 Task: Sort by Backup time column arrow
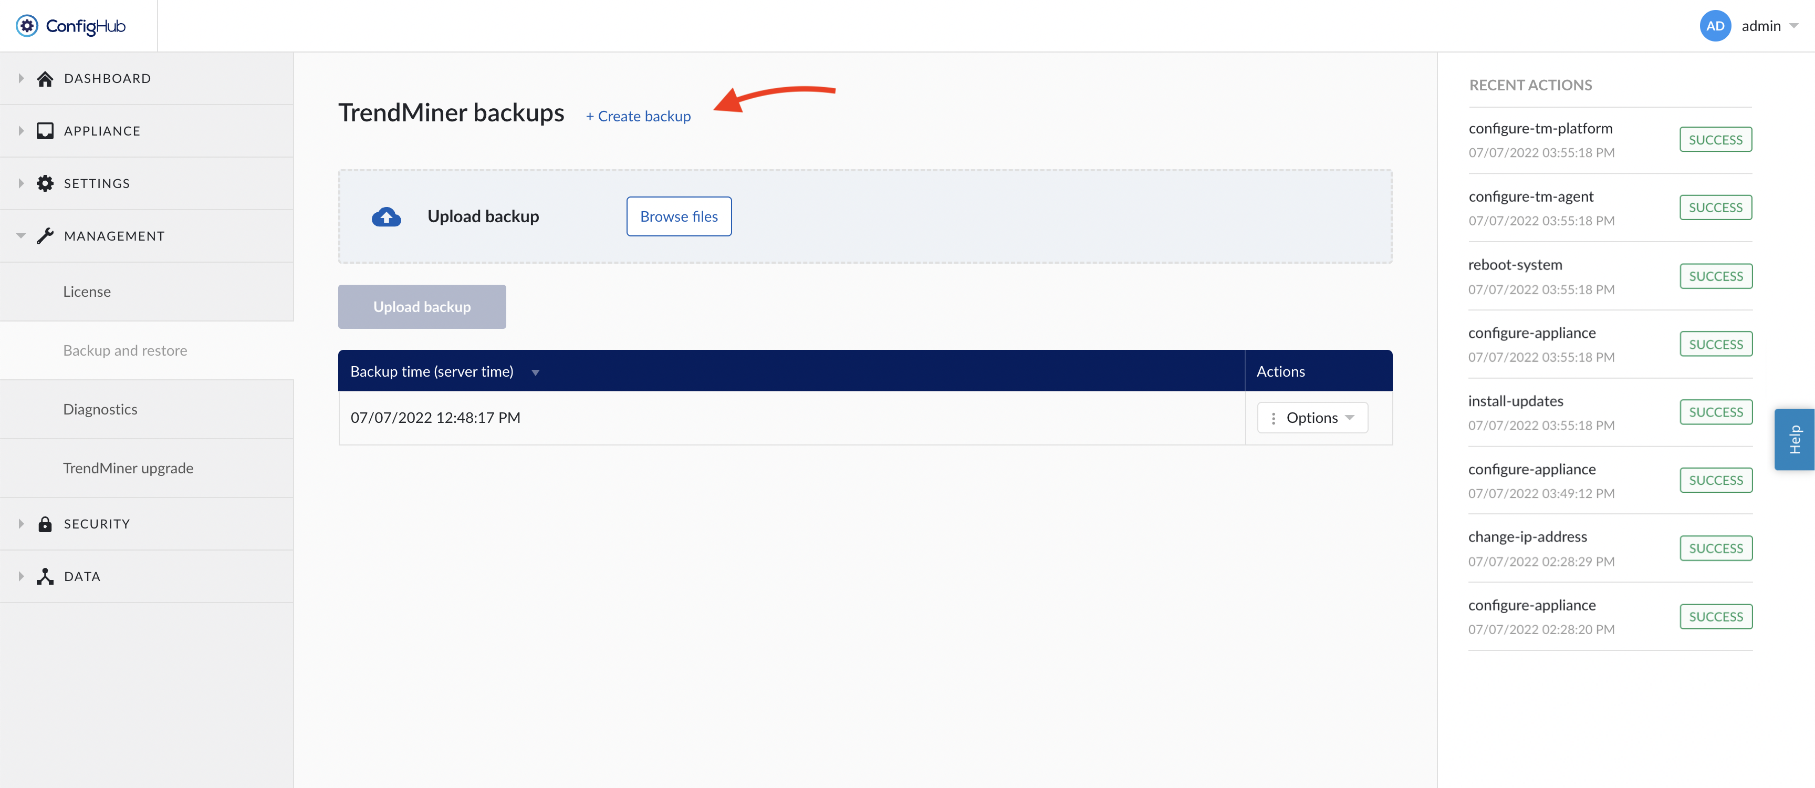pos(536,372)
